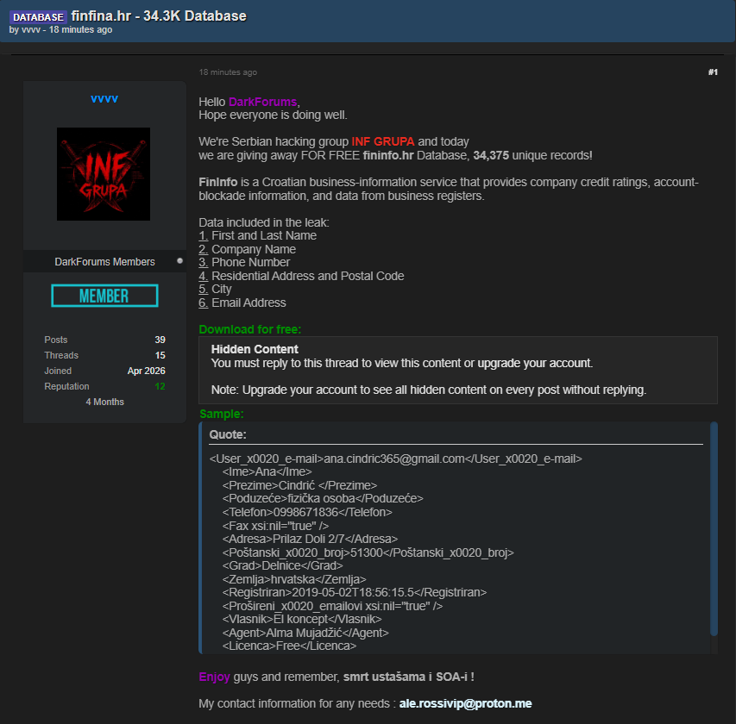The width and height of the screenshot is (736, 724).
Task: Click the quote box scrollbar
Action: click(714, 528)
